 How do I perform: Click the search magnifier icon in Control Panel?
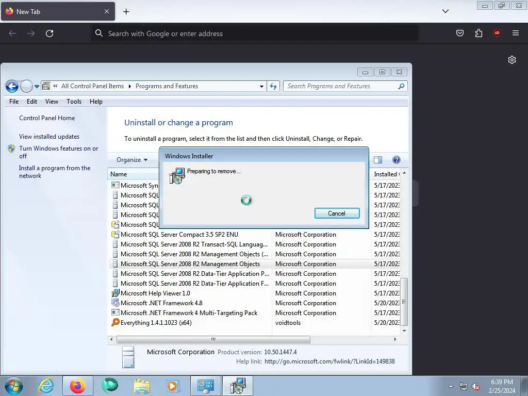tap(401, 86)
